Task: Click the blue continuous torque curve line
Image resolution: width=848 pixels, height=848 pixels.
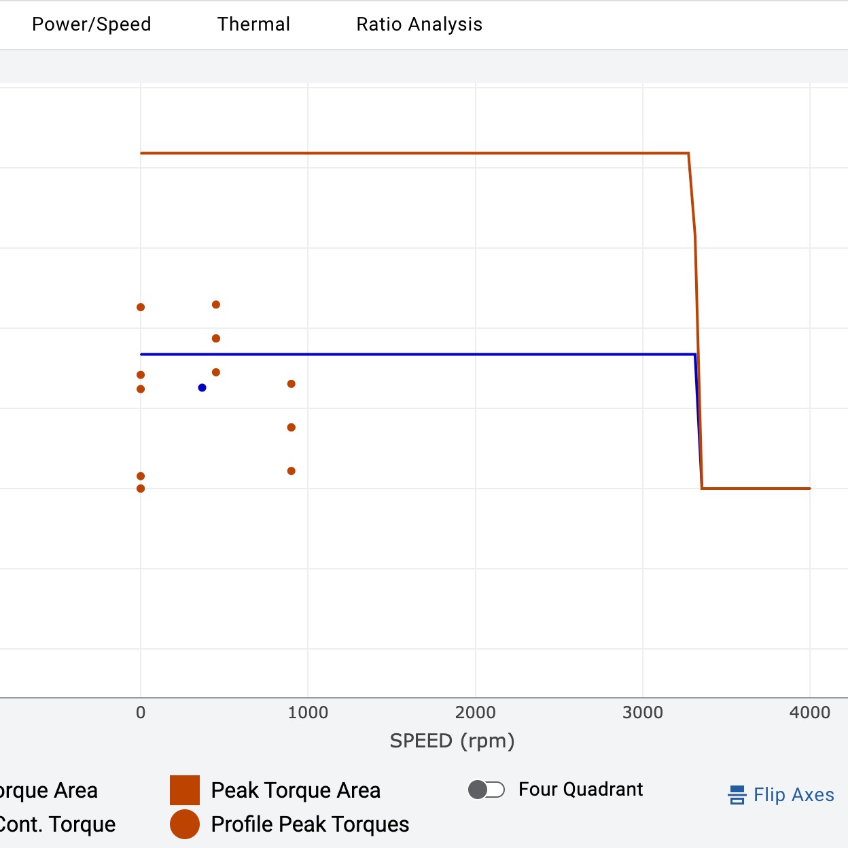Action: click(x=408, y=354)
